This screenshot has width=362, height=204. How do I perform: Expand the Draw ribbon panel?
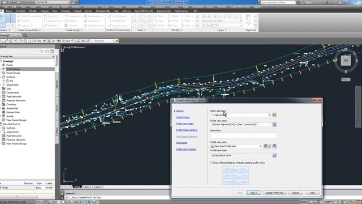pos(141,30)
